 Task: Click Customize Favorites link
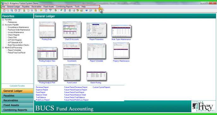click(x=17, y=86)
